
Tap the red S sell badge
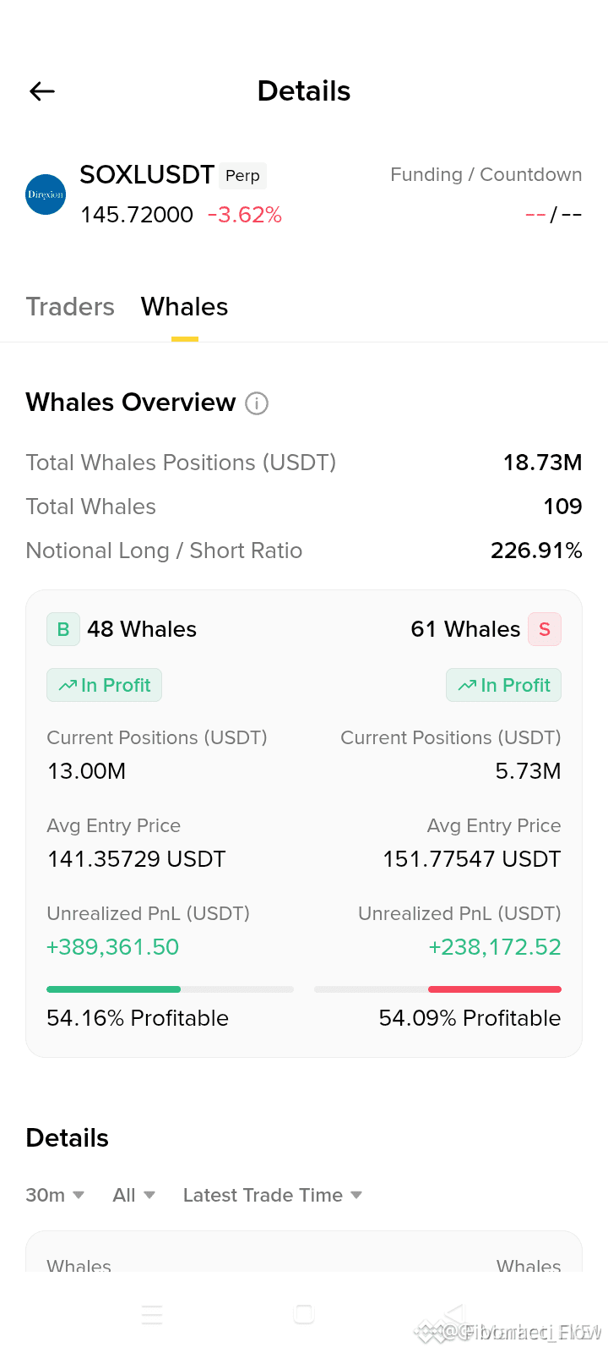coord(545,629)
